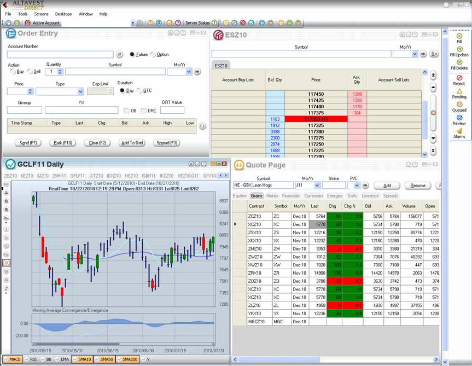This screenshot has width=472, height=366.
Task: Click the # account lookup button
Action: [x=120, y=54]
